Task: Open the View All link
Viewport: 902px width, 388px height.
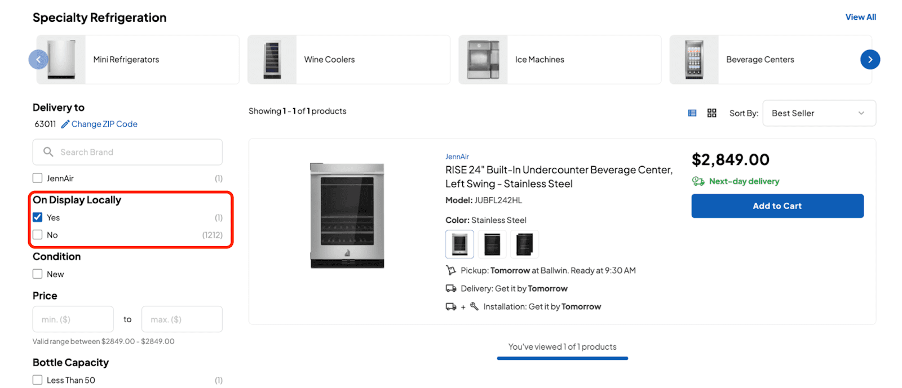Action: click(860, 17)
